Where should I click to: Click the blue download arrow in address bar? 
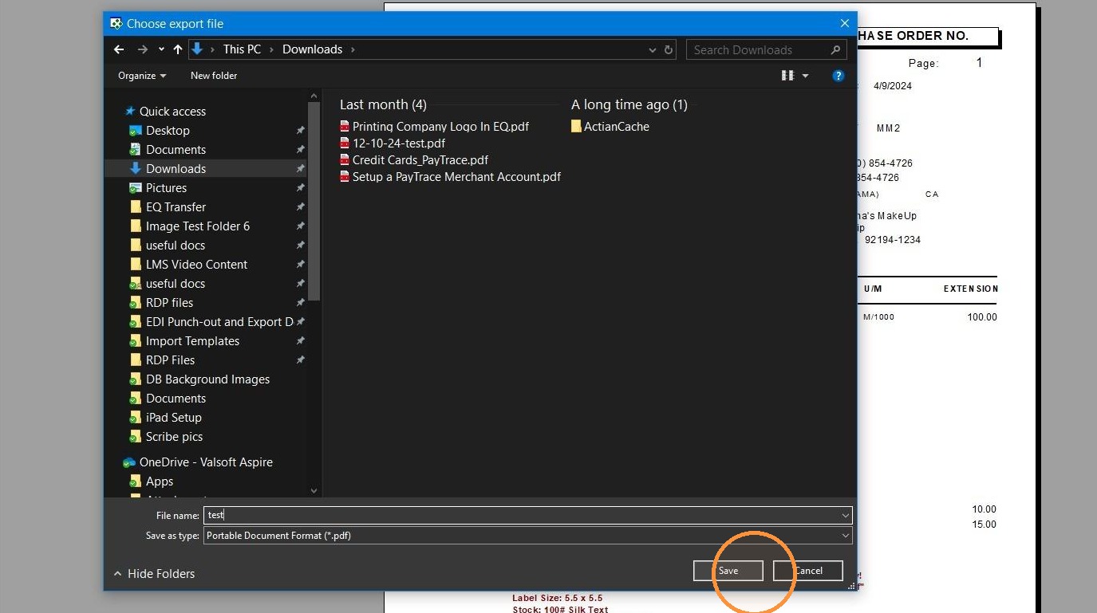coord(198,49)
